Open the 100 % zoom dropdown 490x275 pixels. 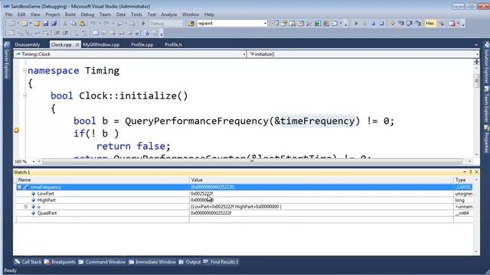pos(34,161)
